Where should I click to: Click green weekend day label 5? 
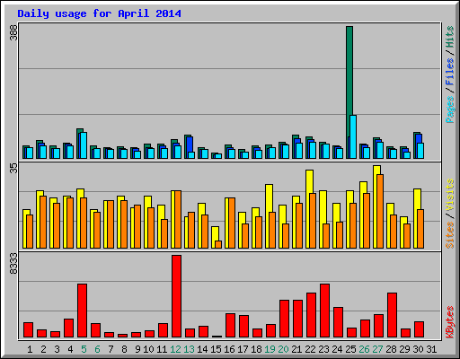pyautogui.click(x=84, y=349)
